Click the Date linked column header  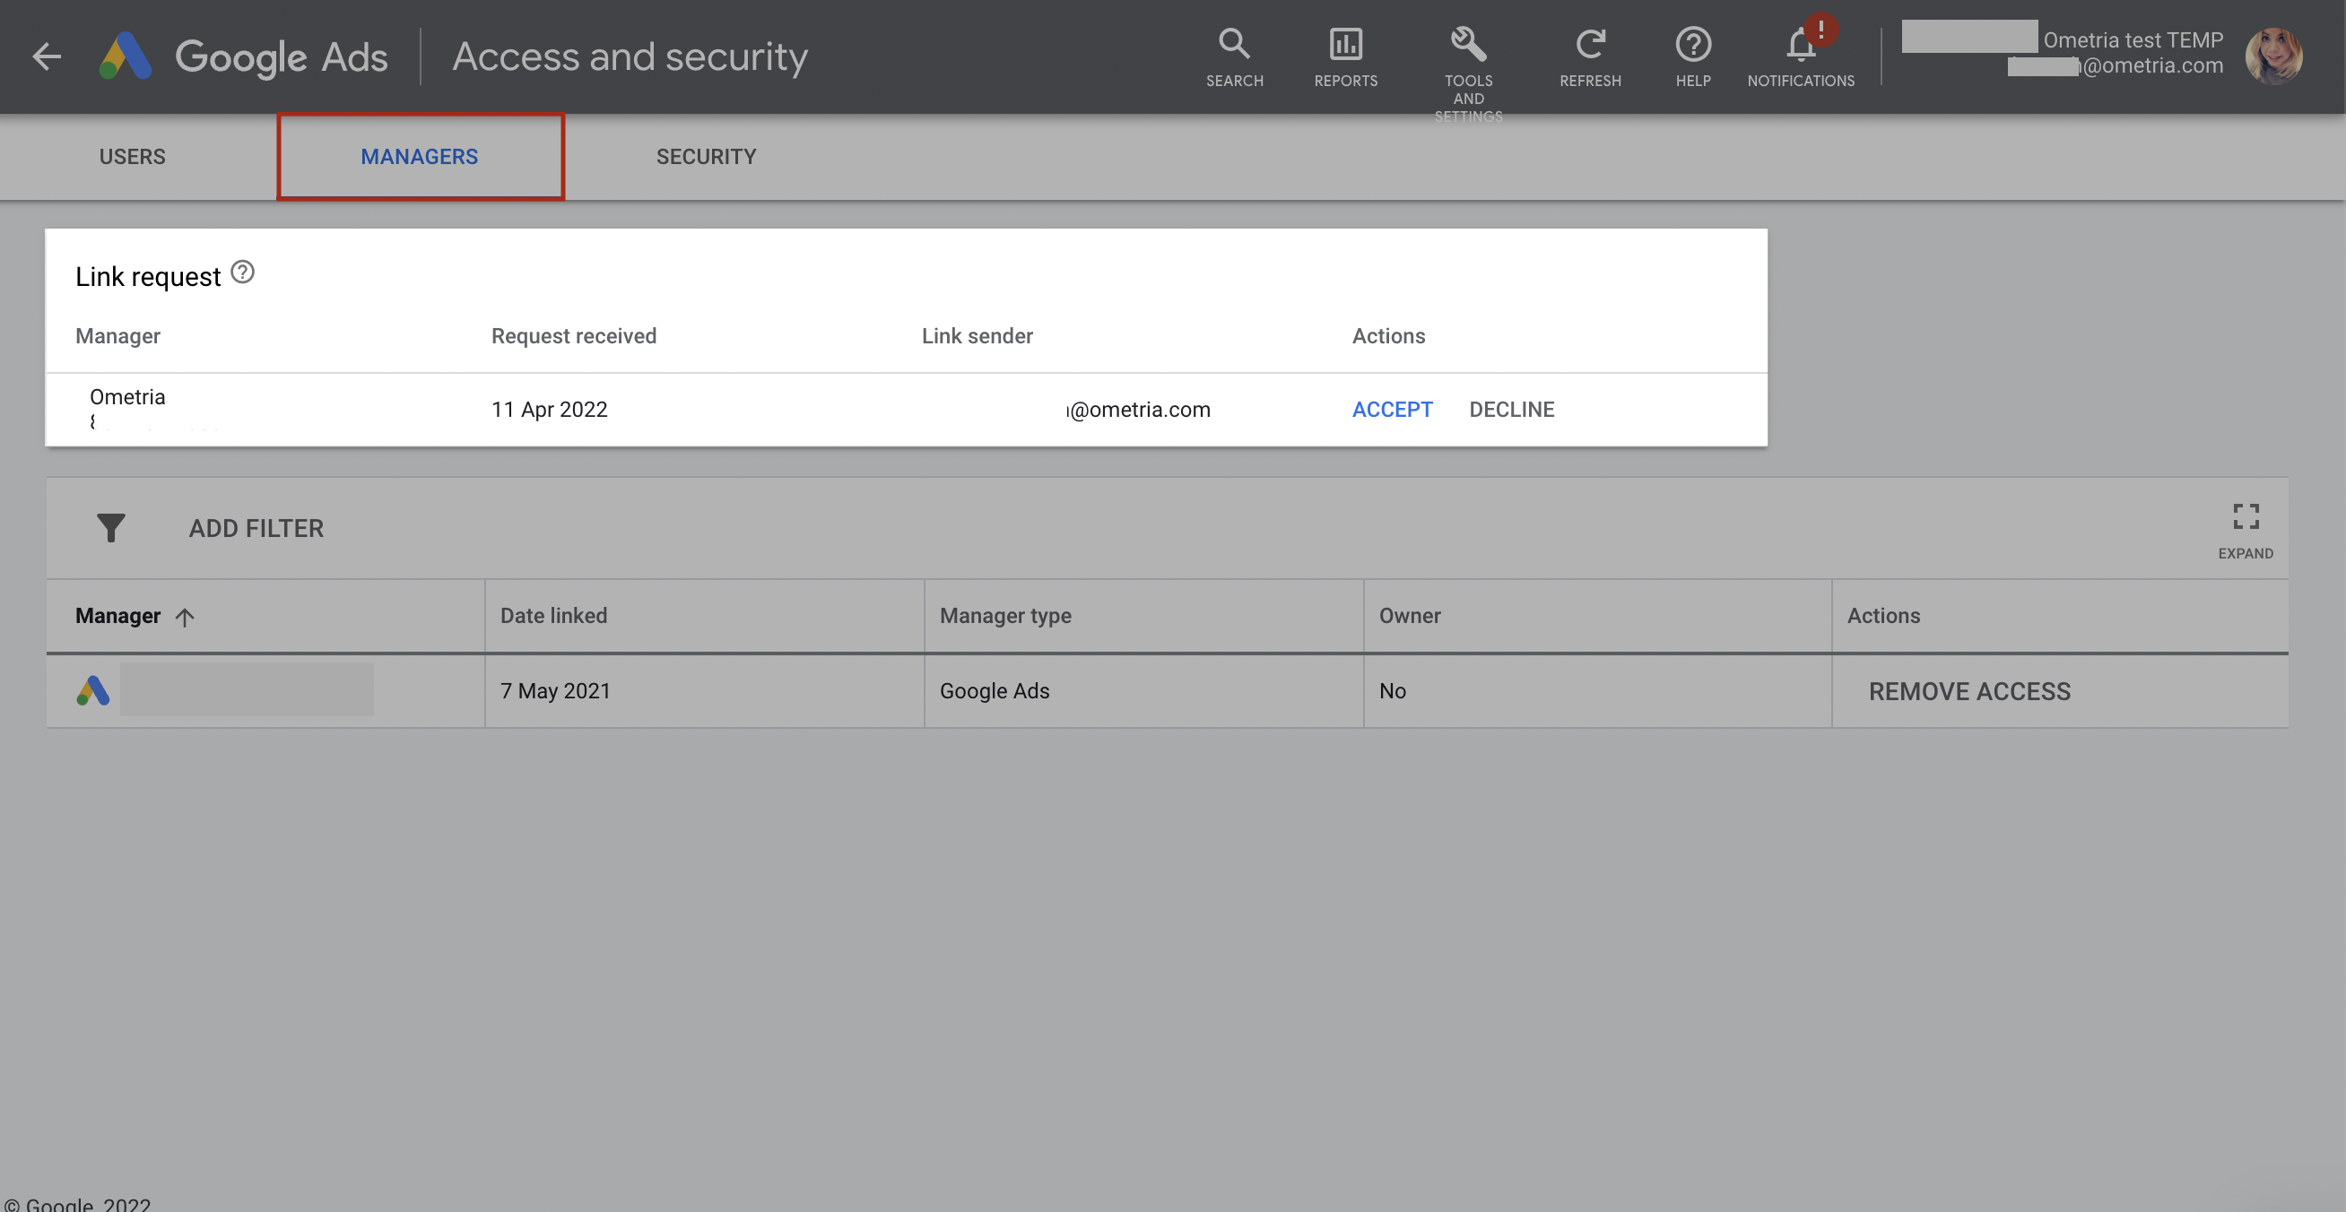click(x=553, y=616)
